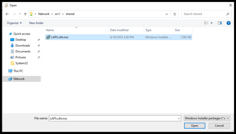Click the pin icon next to Desktop
The height and width of the screenshot is (134, 236).
point(39,40)
